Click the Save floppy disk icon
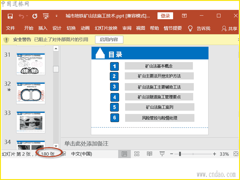 click(x=10, y=16)
